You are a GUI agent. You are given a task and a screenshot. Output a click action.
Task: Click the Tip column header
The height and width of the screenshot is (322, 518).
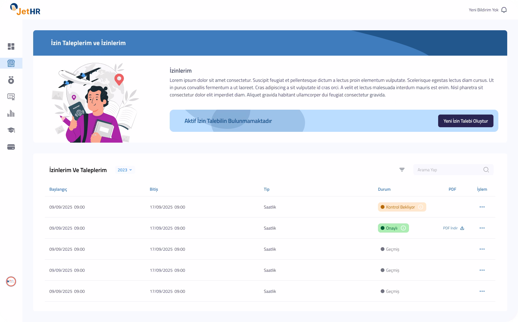click(267, 189)
